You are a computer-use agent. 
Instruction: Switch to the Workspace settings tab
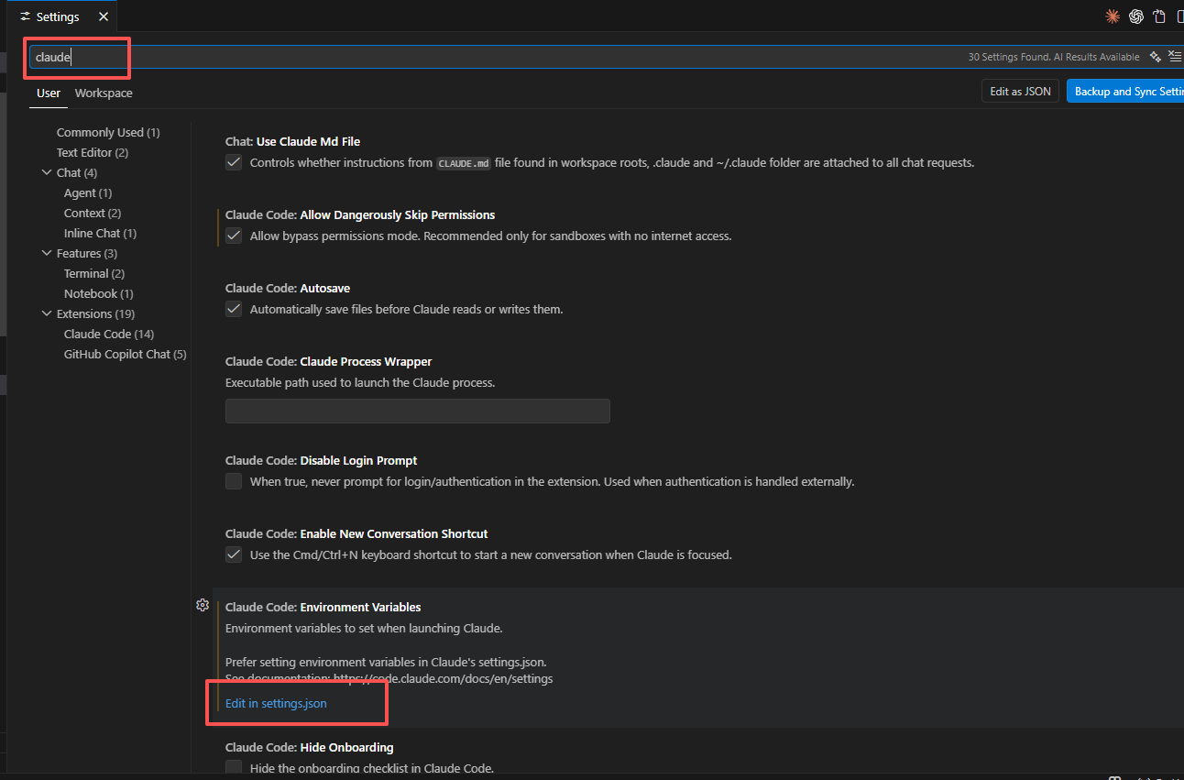[104, 93]
